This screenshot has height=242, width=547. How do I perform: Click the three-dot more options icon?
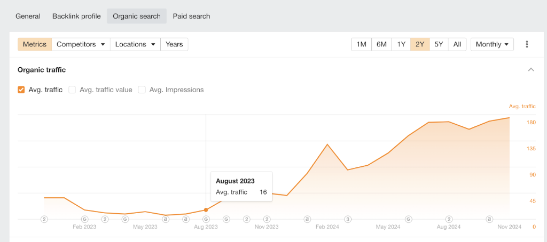tap(527, 44)
